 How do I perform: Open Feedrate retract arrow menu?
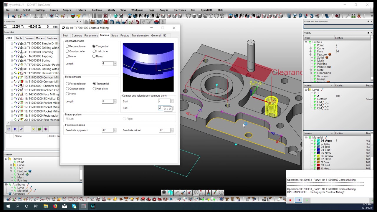coord(172,130)
